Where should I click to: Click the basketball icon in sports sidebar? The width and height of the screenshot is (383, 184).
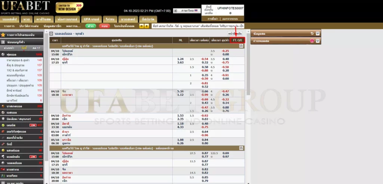[3, 106]
